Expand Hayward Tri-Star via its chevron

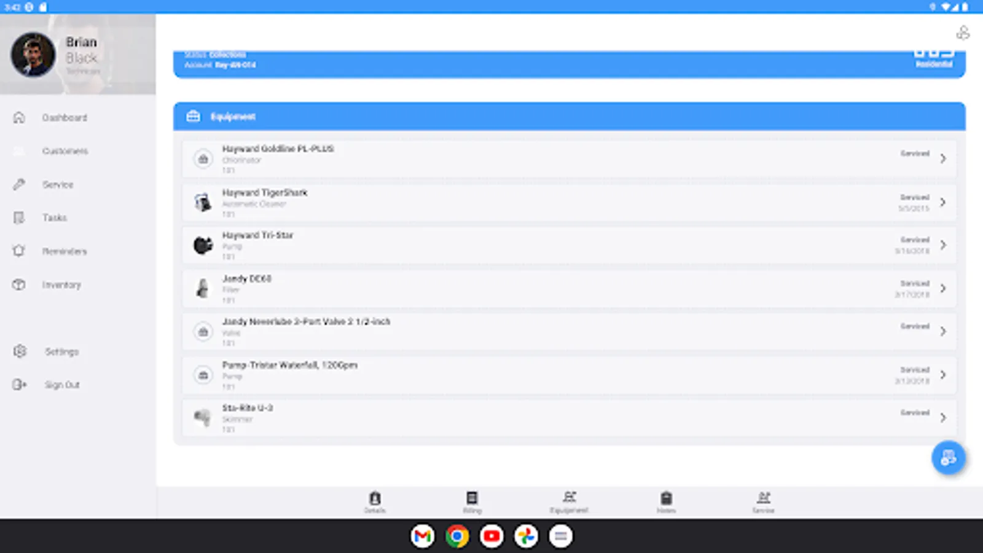coord(943,245)
